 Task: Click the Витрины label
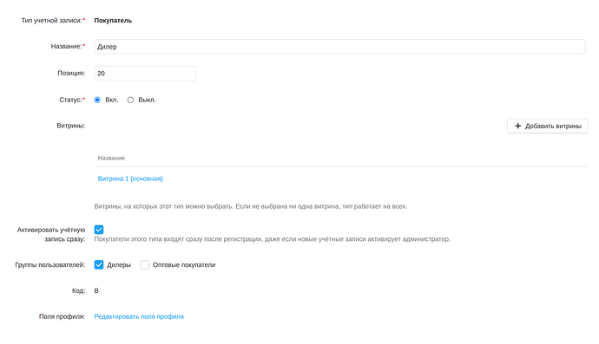pos(71,126)
